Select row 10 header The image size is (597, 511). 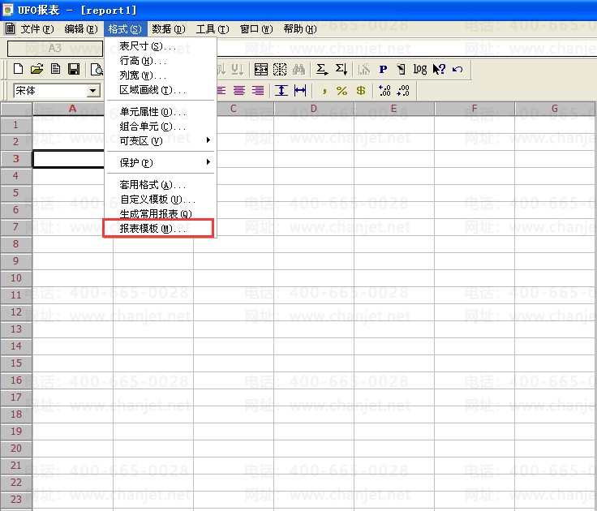16,278
